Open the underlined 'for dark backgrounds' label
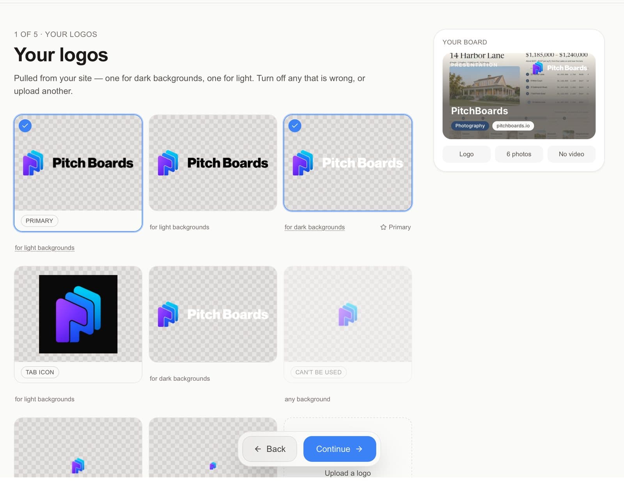The width and height of the screenshot is (624, 488). point(315,227)
